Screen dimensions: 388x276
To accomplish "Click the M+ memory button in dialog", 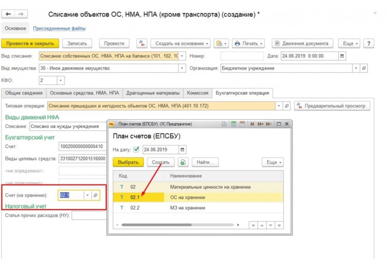I will tap(260, 124).
